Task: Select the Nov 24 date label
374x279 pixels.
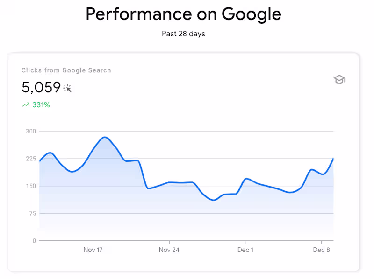Action: [x=169, y=250]
